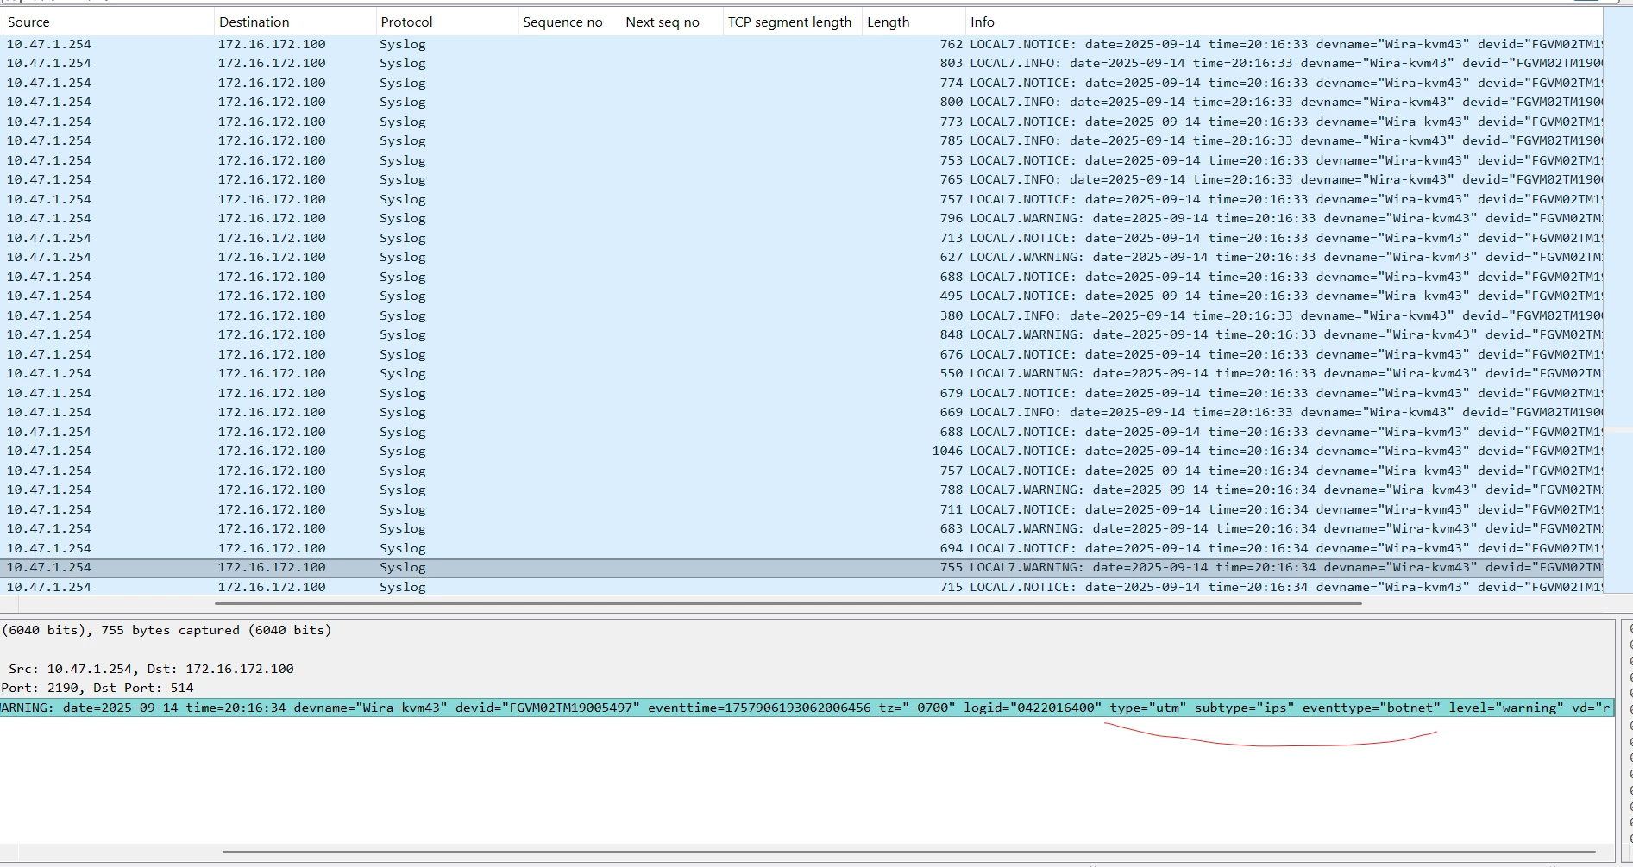1633x867 pixels.
Task: Select the LOCAL7.WARNING packet with length 788
Action: pos(801,490)
